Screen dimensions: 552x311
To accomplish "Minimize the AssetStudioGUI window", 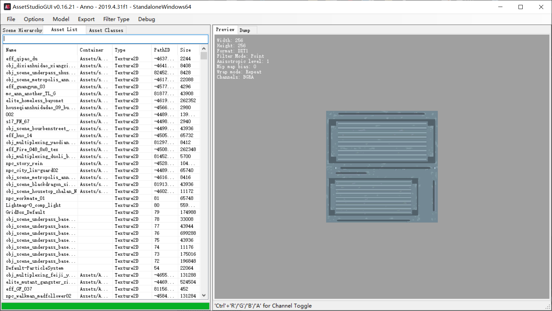I will (500, 7).
